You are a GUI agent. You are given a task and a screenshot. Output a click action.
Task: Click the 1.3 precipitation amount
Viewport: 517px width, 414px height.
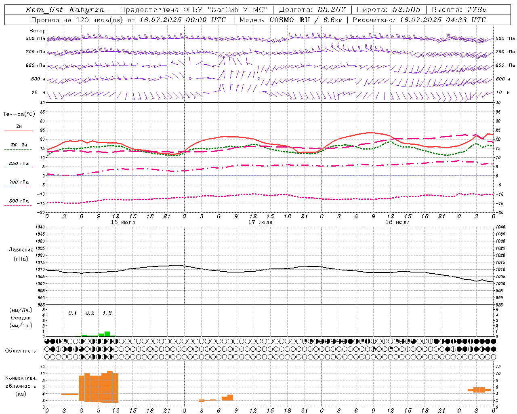coord(107,313)
